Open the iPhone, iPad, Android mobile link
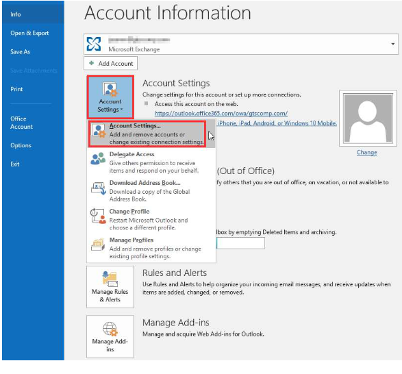Viewport: 402px width, 374px height. [x=277, y=123]
